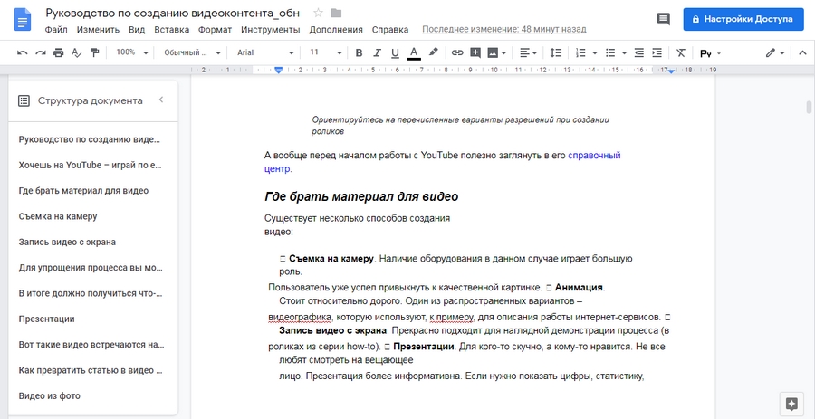Click the Explore button in bottom corner

[791, 403]
